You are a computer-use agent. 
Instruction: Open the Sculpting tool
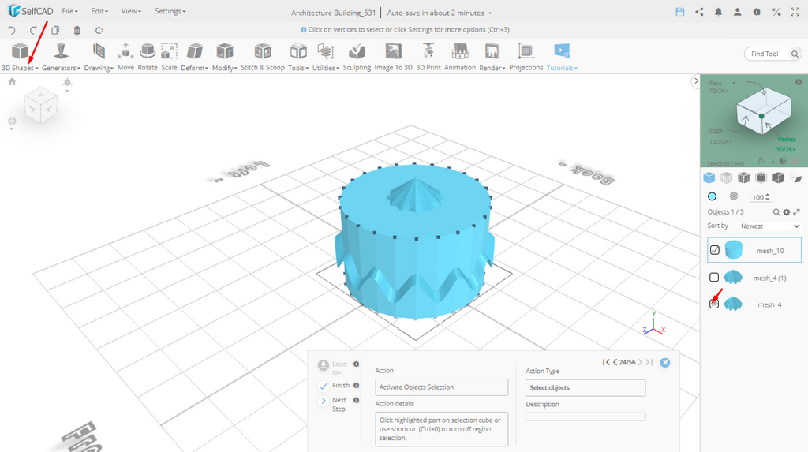[357, 57]
